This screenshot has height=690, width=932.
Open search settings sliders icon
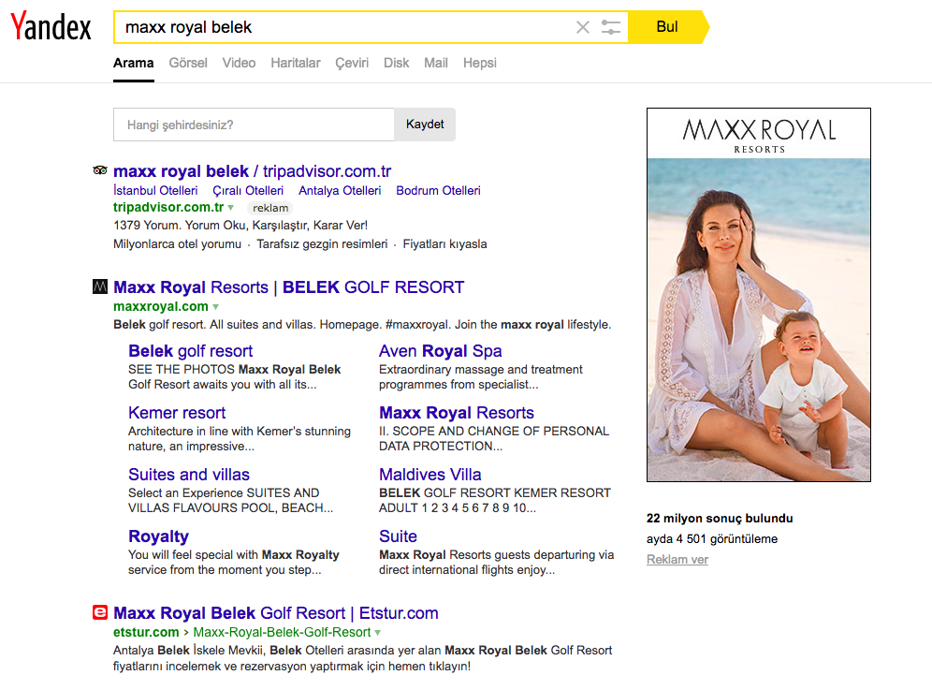pyautogui.click(x=610, y=27)
